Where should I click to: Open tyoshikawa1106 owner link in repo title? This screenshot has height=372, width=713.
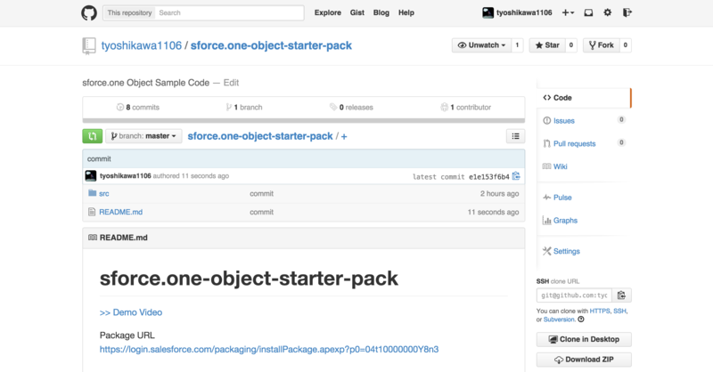(142, 45)
